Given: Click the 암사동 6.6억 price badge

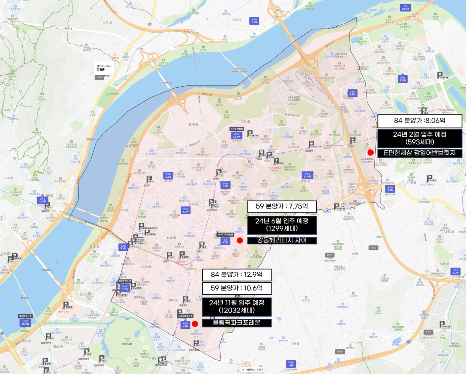Looking at the screenshot, I should pyautogui.click(x=168, y=176).
